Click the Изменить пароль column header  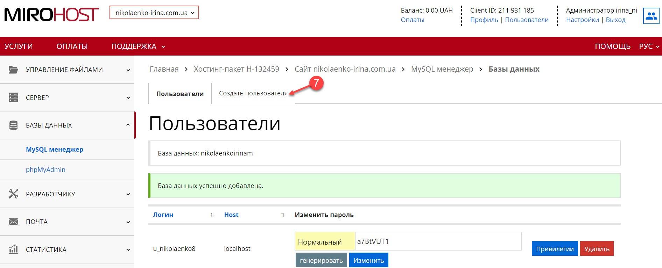324,215
